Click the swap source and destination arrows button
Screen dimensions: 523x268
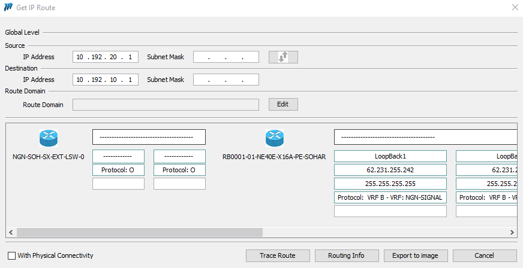point(283,57)
